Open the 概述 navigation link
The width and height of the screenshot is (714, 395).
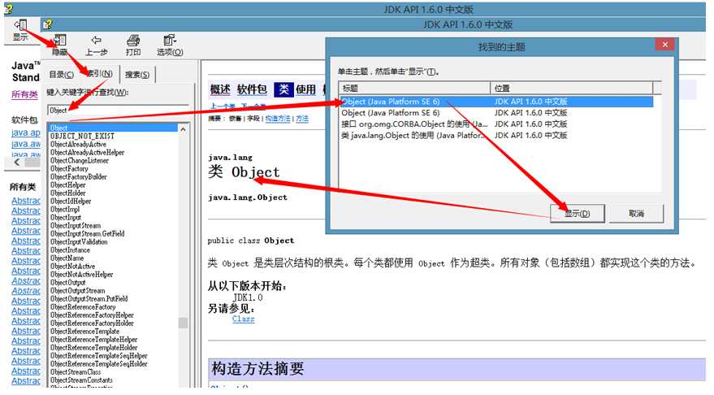coord(220,89)
